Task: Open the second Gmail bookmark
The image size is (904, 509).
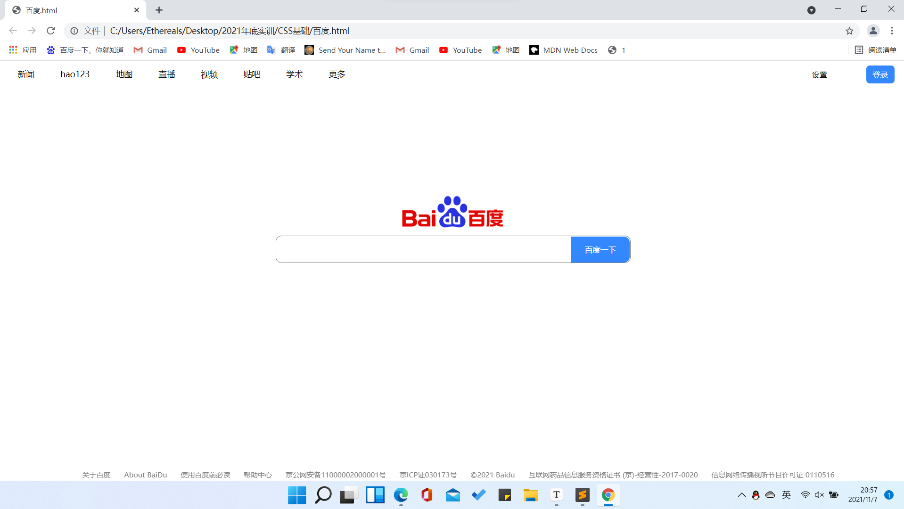Action: pyautogui.click(x=412, y=50)
